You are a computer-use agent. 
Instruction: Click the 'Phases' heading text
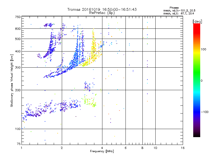click(x=174, y=8)
